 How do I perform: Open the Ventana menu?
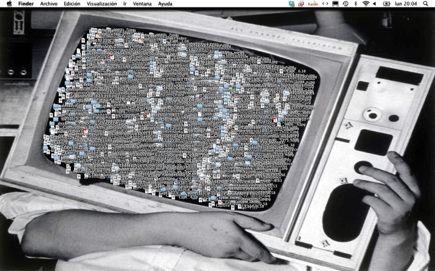[142, 4]
